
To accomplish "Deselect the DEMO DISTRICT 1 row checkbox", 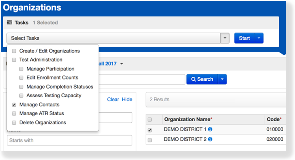I will tap(149, 130).
